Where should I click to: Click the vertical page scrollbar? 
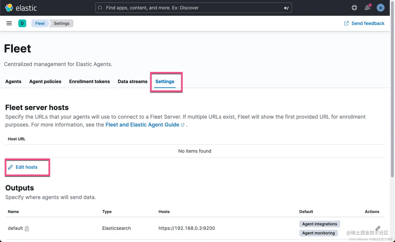tap(392, 104)
